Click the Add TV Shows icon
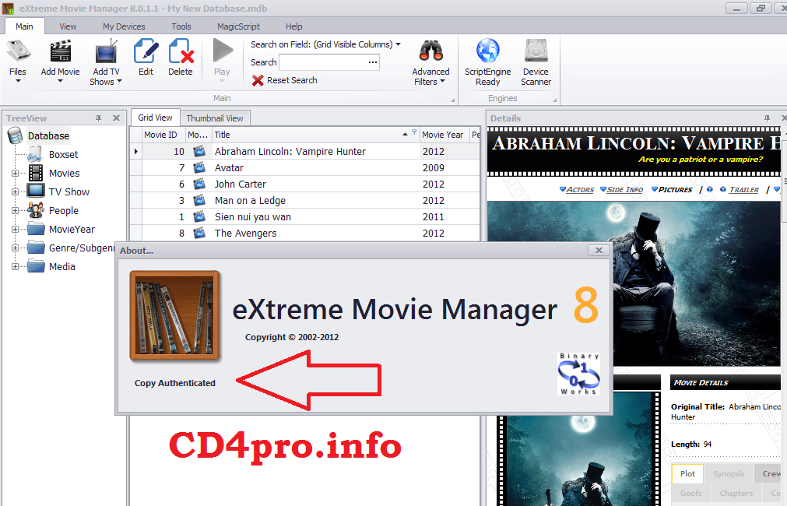 tap(106, 52)
